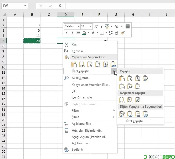Choose Keep source formatting icon in the Yapıştır submenu
Screen dimensions: 175x159
(x=145, y=78)
